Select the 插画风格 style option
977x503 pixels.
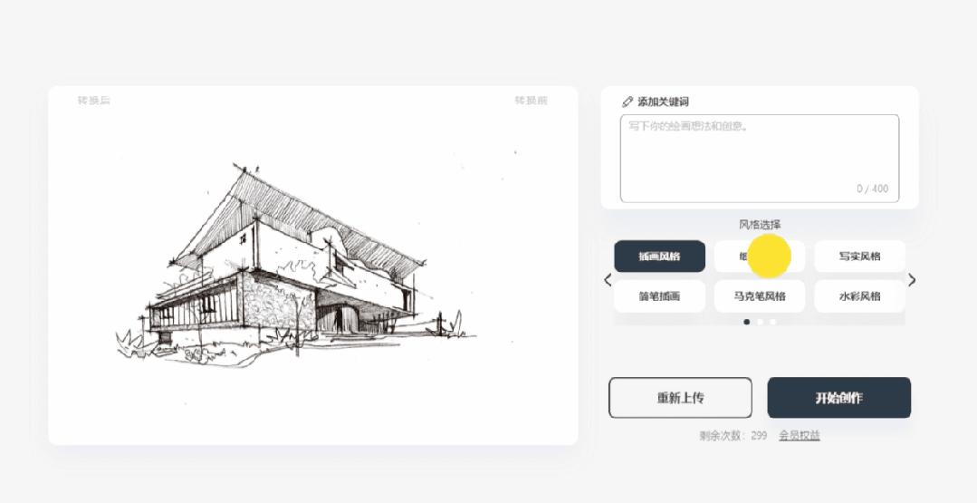pyautogui.click(x=659, y=256)
